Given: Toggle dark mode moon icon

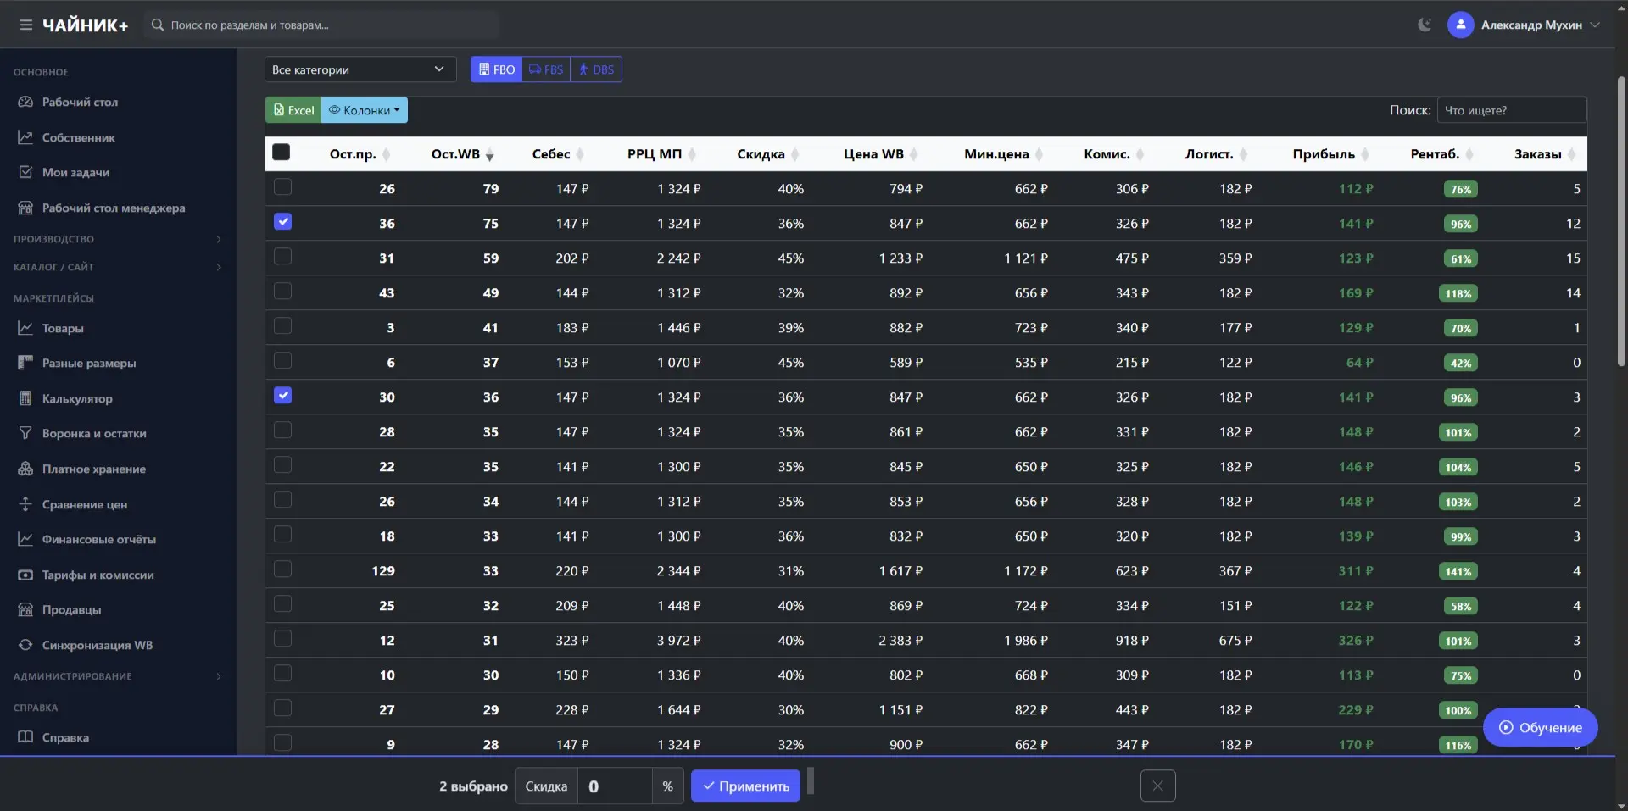Looking at the screenshot, I should coord(1424,25).
